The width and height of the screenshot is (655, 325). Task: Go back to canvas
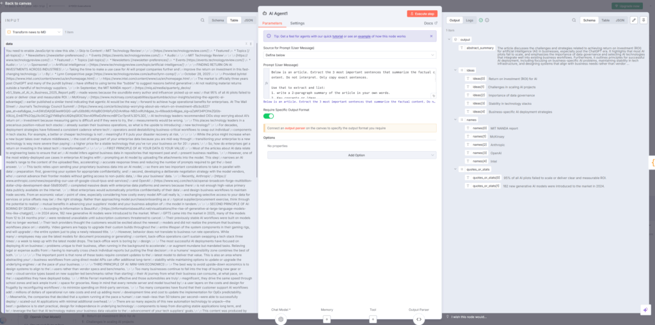coord(19,3)
